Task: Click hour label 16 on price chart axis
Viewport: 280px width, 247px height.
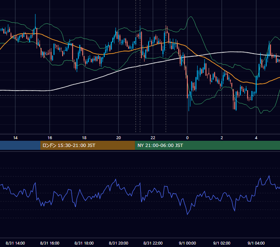Action: tap(50, 137)
